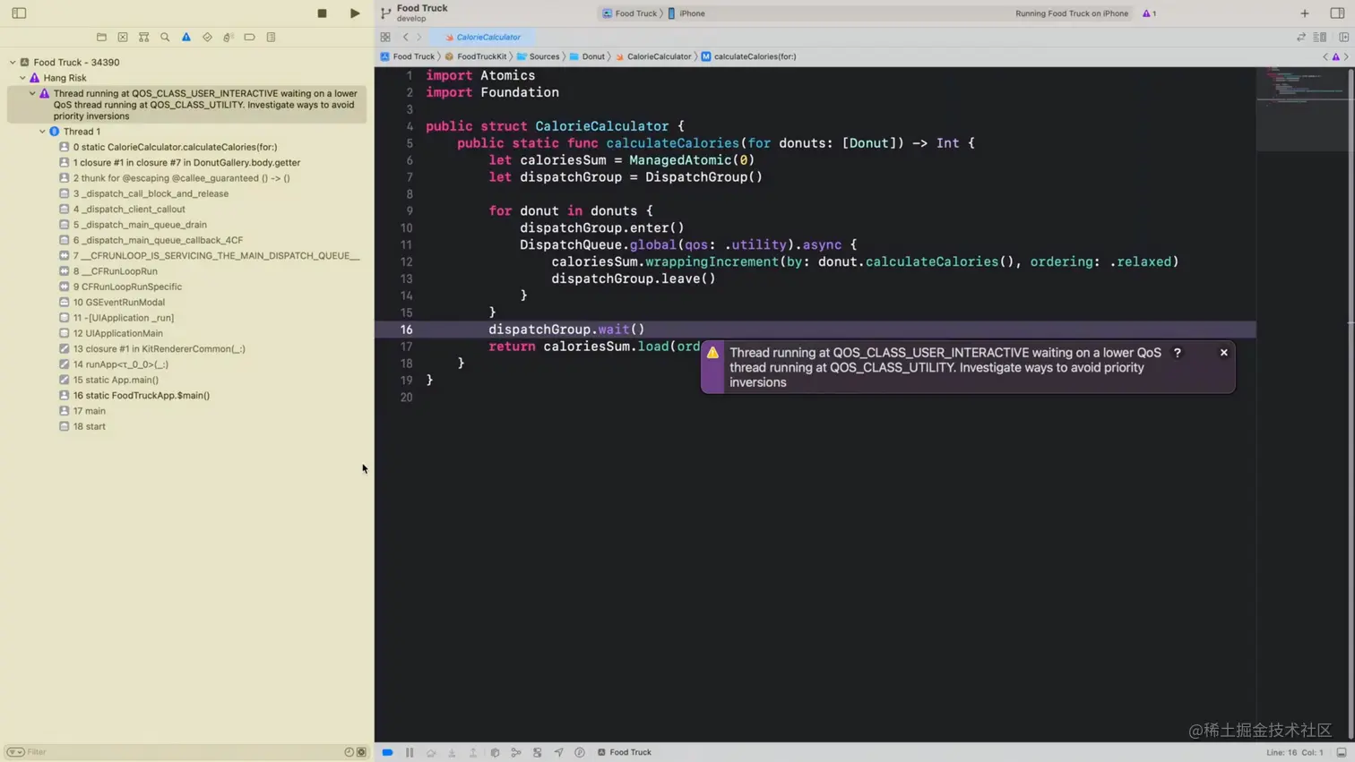
Task: Pause program execution in debug bar
Action: point(410,752)
